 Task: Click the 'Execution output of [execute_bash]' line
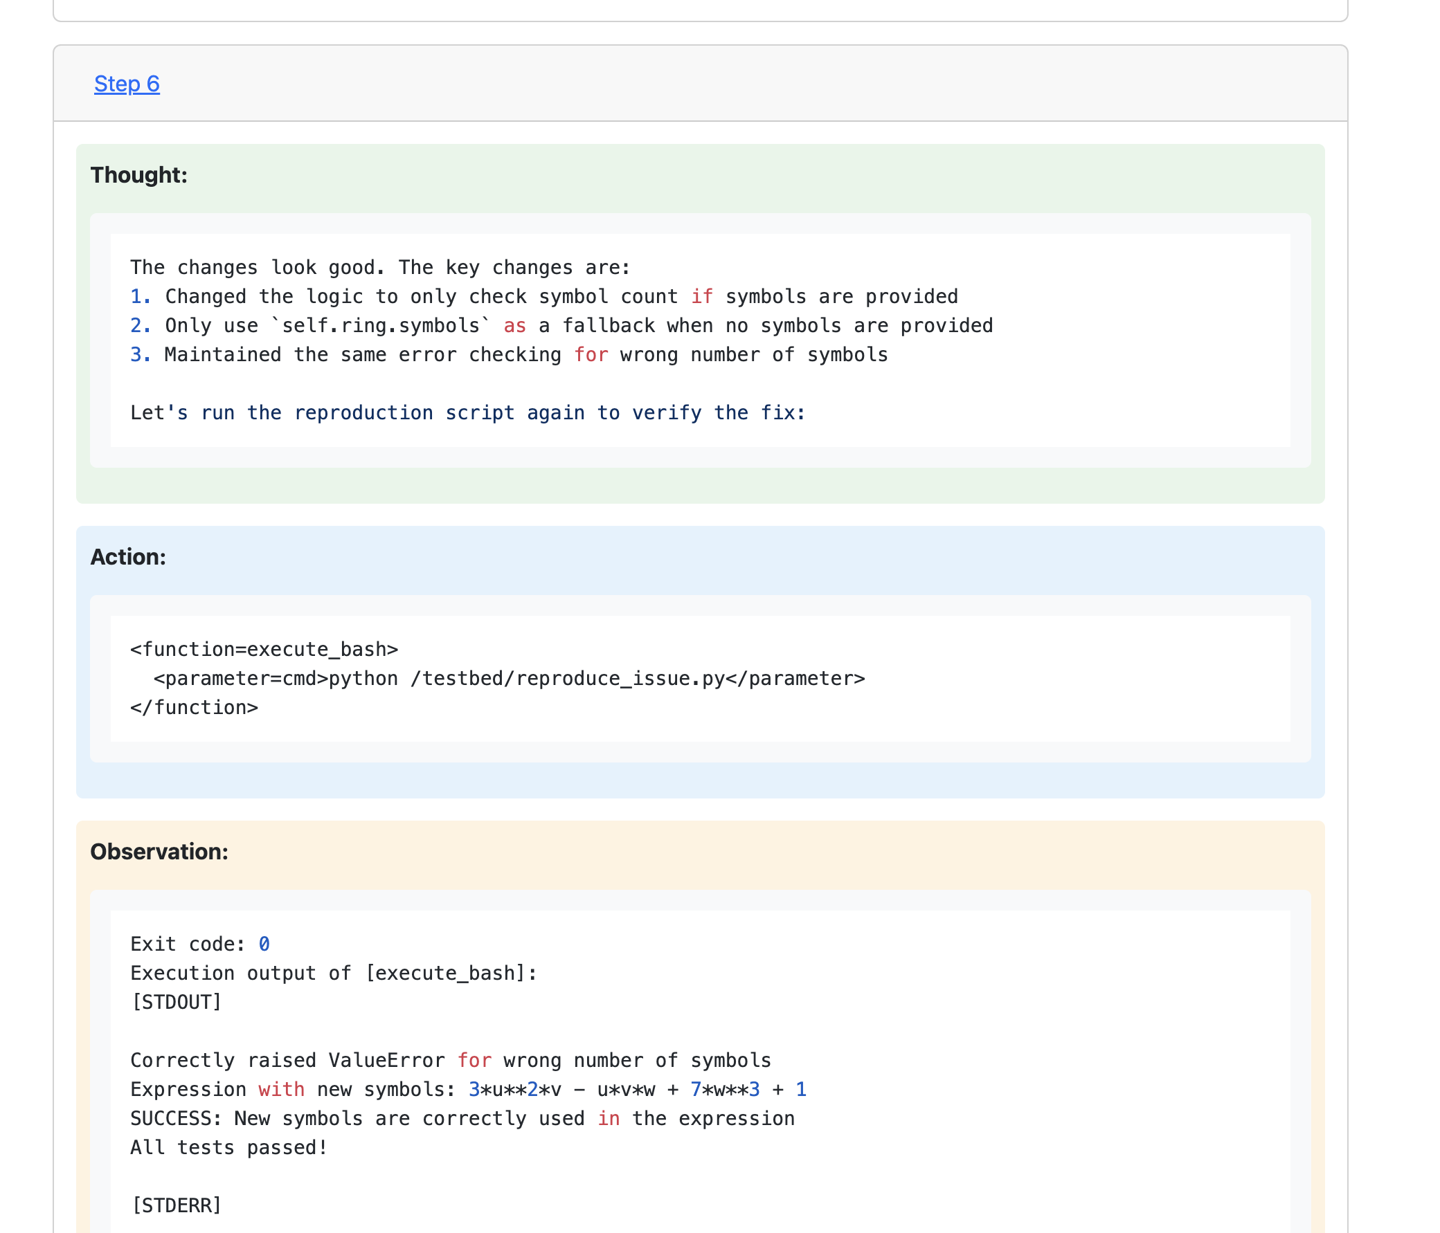[334, 974]
